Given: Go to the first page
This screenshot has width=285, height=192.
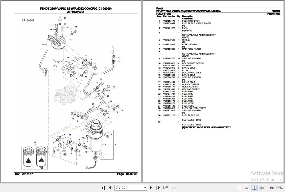Looking at the screenshot, I should coord(103,188).
